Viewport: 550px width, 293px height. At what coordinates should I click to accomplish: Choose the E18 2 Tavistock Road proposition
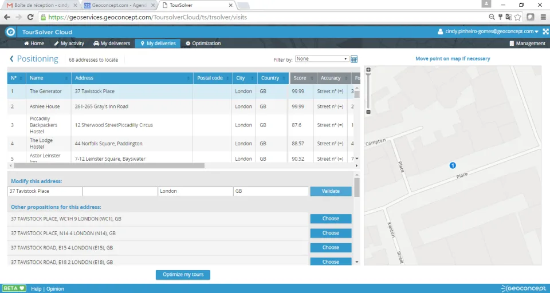point(331,262)
